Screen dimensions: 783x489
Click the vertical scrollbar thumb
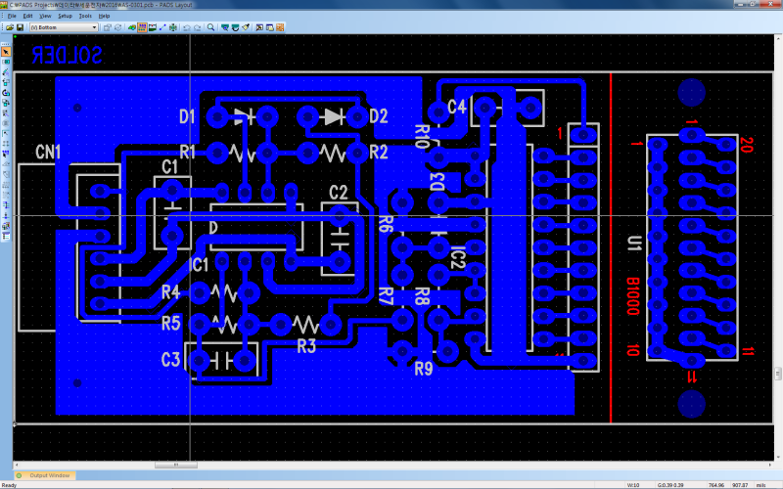[x=777, y=374]
